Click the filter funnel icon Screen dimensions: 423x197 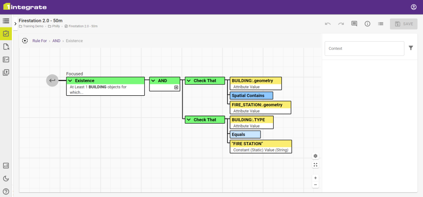pyautogui.click(x=411, y=48)
